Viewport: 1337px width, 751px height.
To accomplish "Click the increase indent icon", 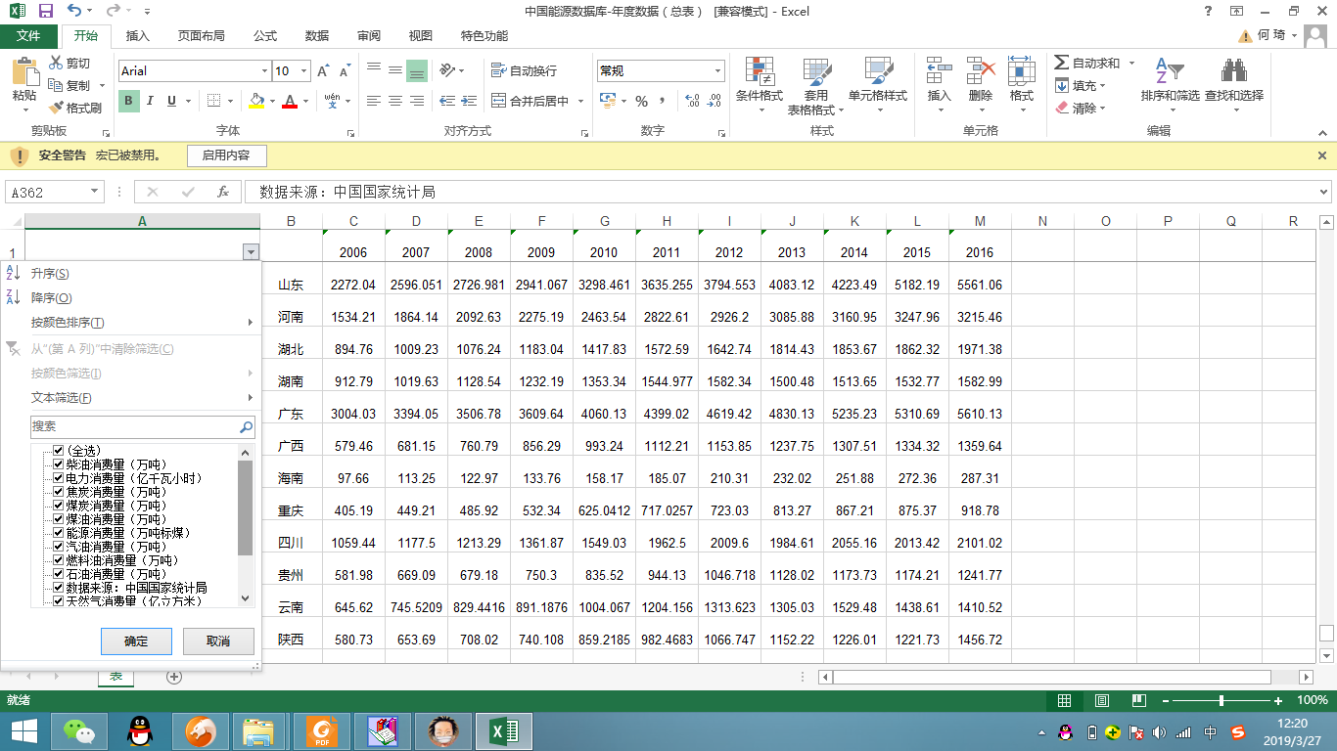I will coord(470,101).
